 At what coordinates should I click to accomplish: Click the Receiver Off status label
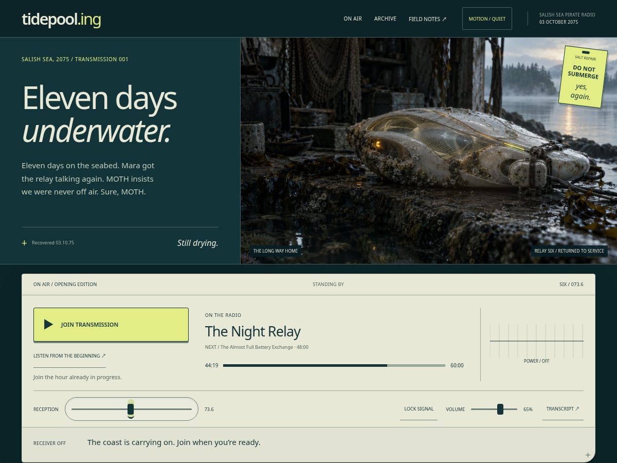(x=50, y=443)
